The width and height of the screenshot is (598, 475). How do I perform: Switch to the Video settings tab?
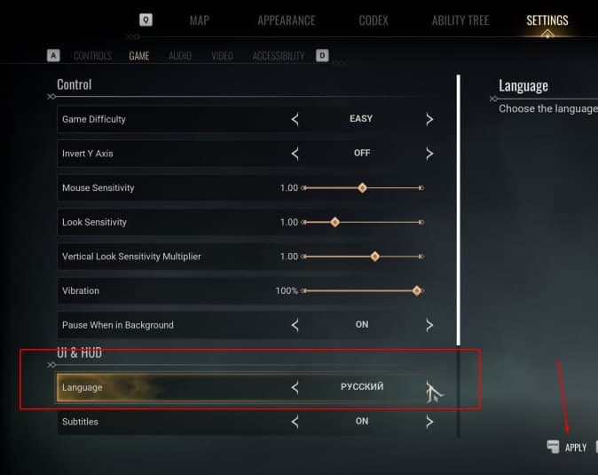pyautogui.click(x=223, y=56)
